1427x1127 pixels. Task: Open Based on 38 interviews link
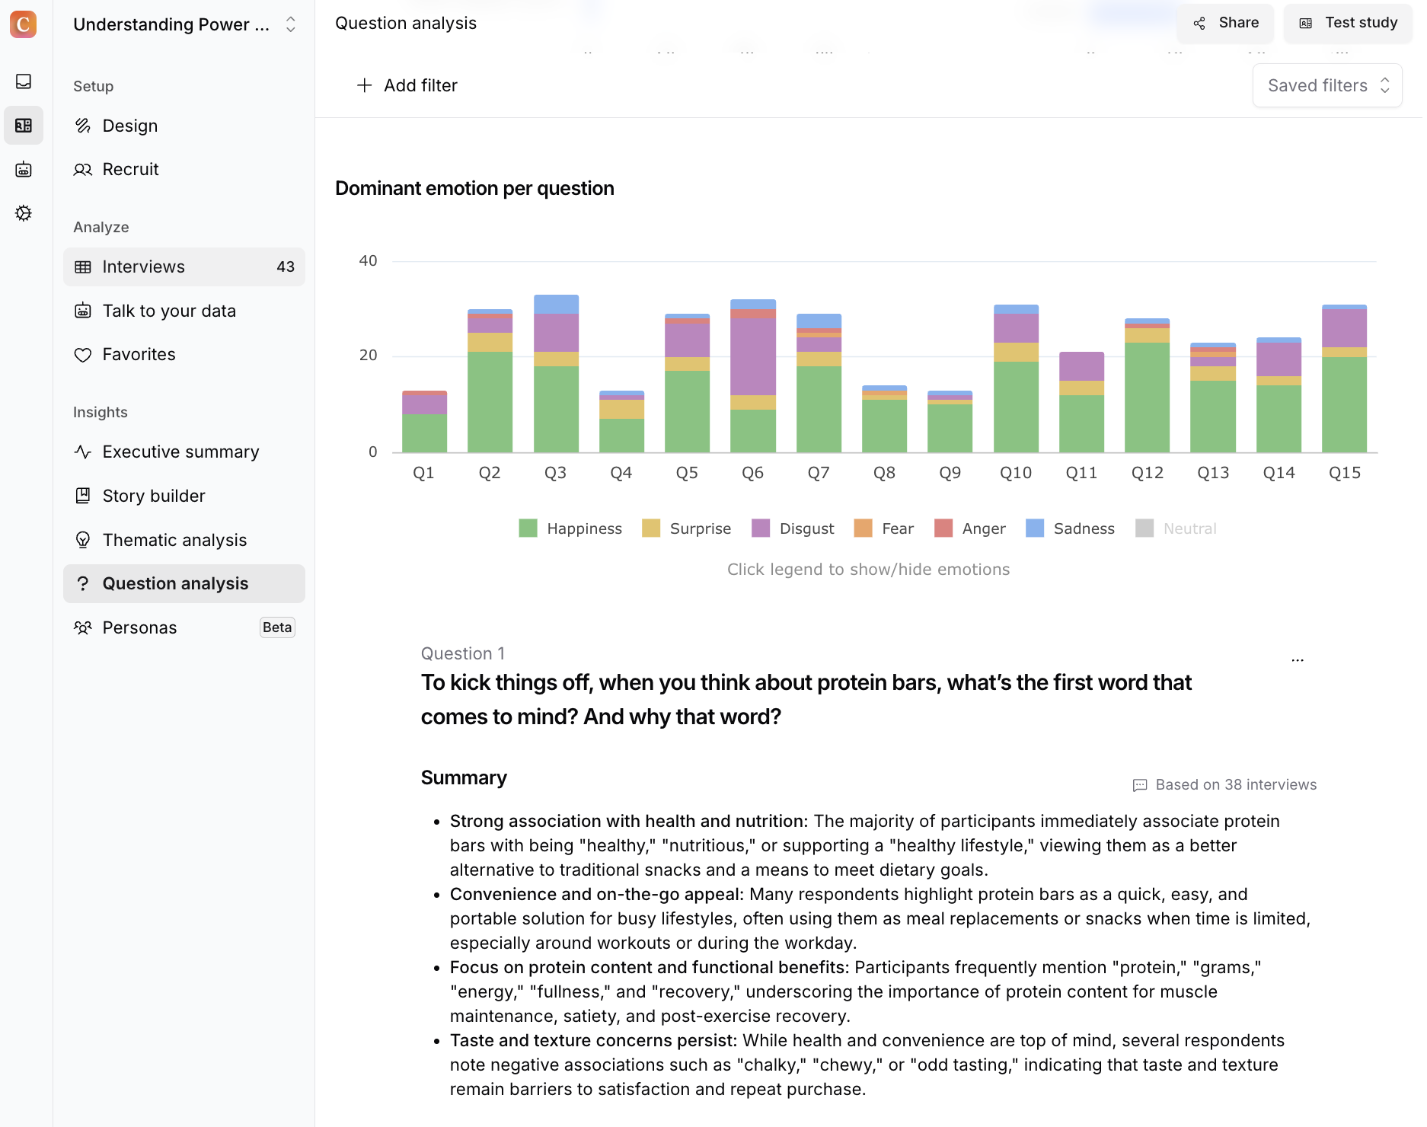tap(1225, 785)
